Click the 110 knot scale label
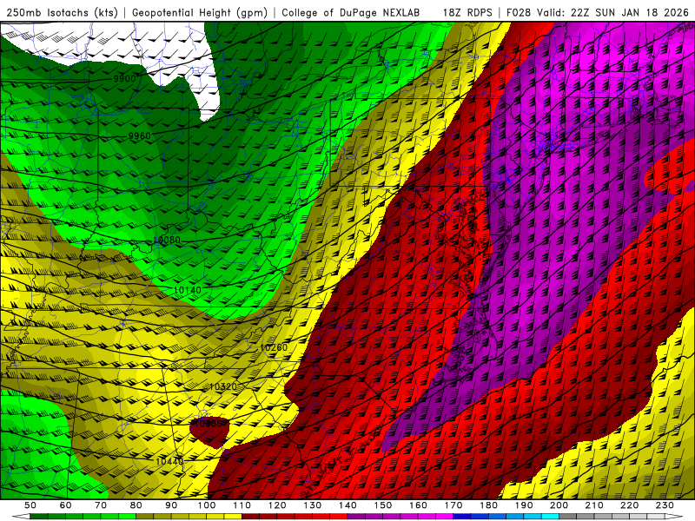The height and width of the screenshot is (521, 695). (242, 505)
